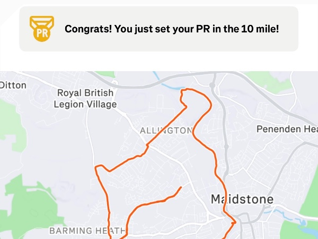The height and width of the screenshot is (239, 318).
Task: Click the gold PR medal icon
Action: tap(41, 29)
